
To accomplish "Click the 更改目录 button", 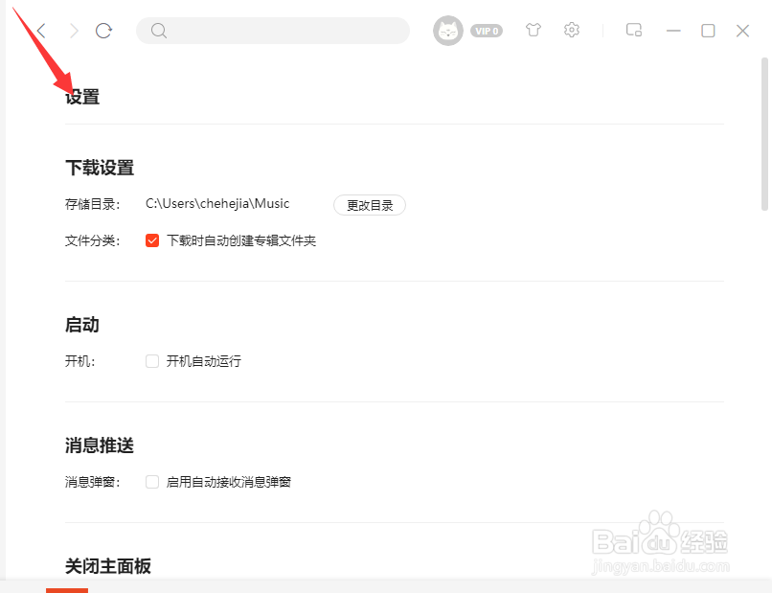I will [x=370, y=204].
